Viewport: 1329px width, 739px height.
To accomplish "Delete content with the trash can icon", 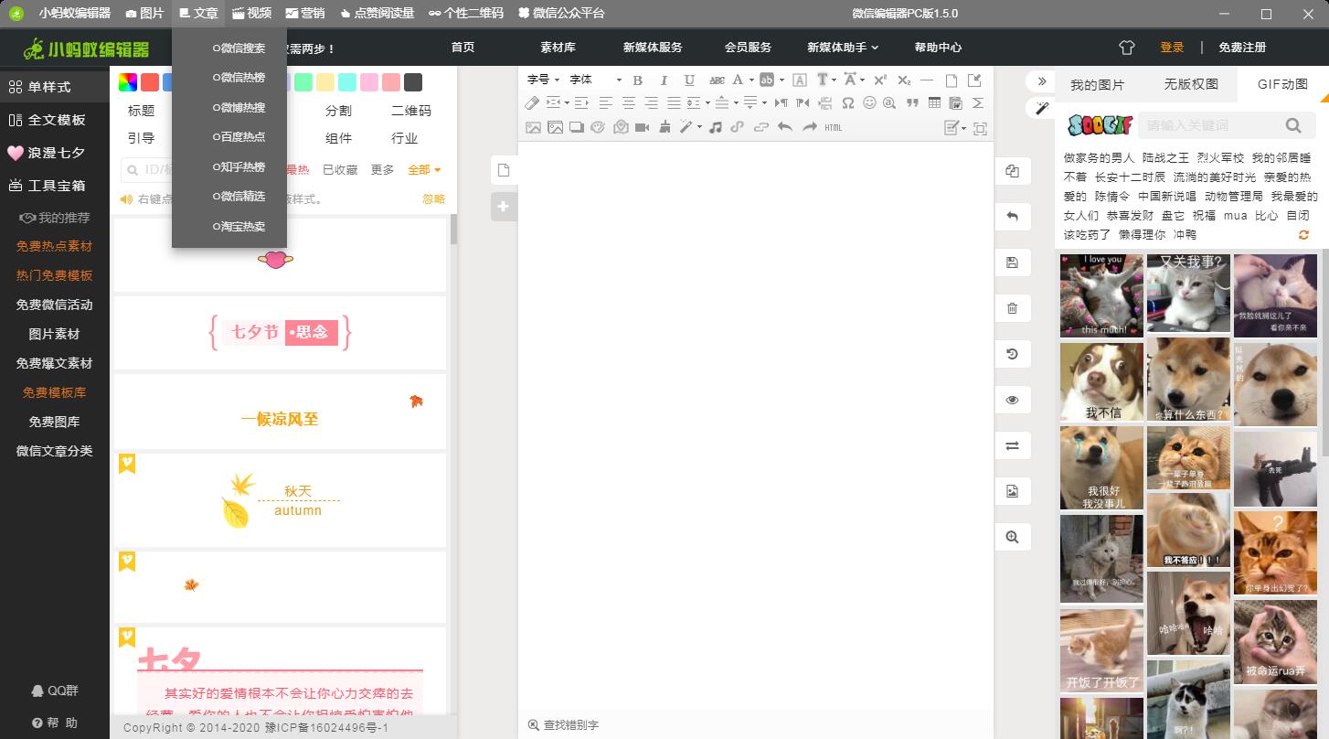I will [x=1012, y=308].
